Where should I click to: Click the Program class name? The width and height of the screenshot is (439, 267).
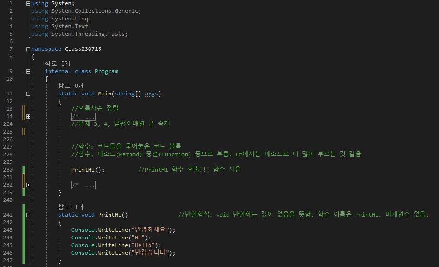pyautogui.click(x=106, y=71)
